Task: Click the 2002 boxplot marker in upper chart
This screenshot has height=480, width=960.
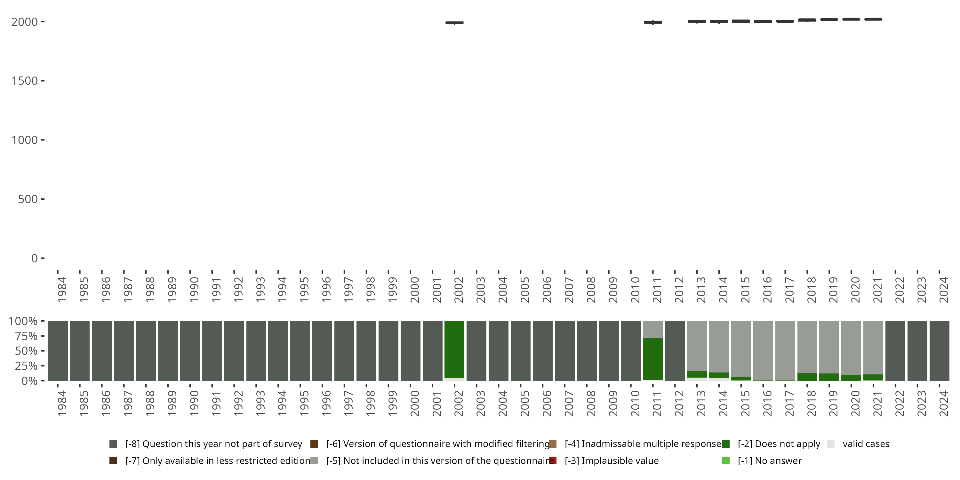Action: 454,23
